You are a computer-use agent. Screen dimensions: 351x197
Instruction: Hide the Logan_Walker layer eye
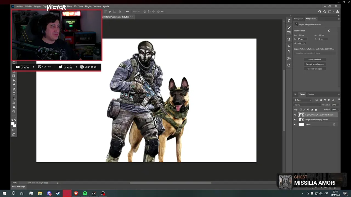pyautogui.click(x=295, y=115)
